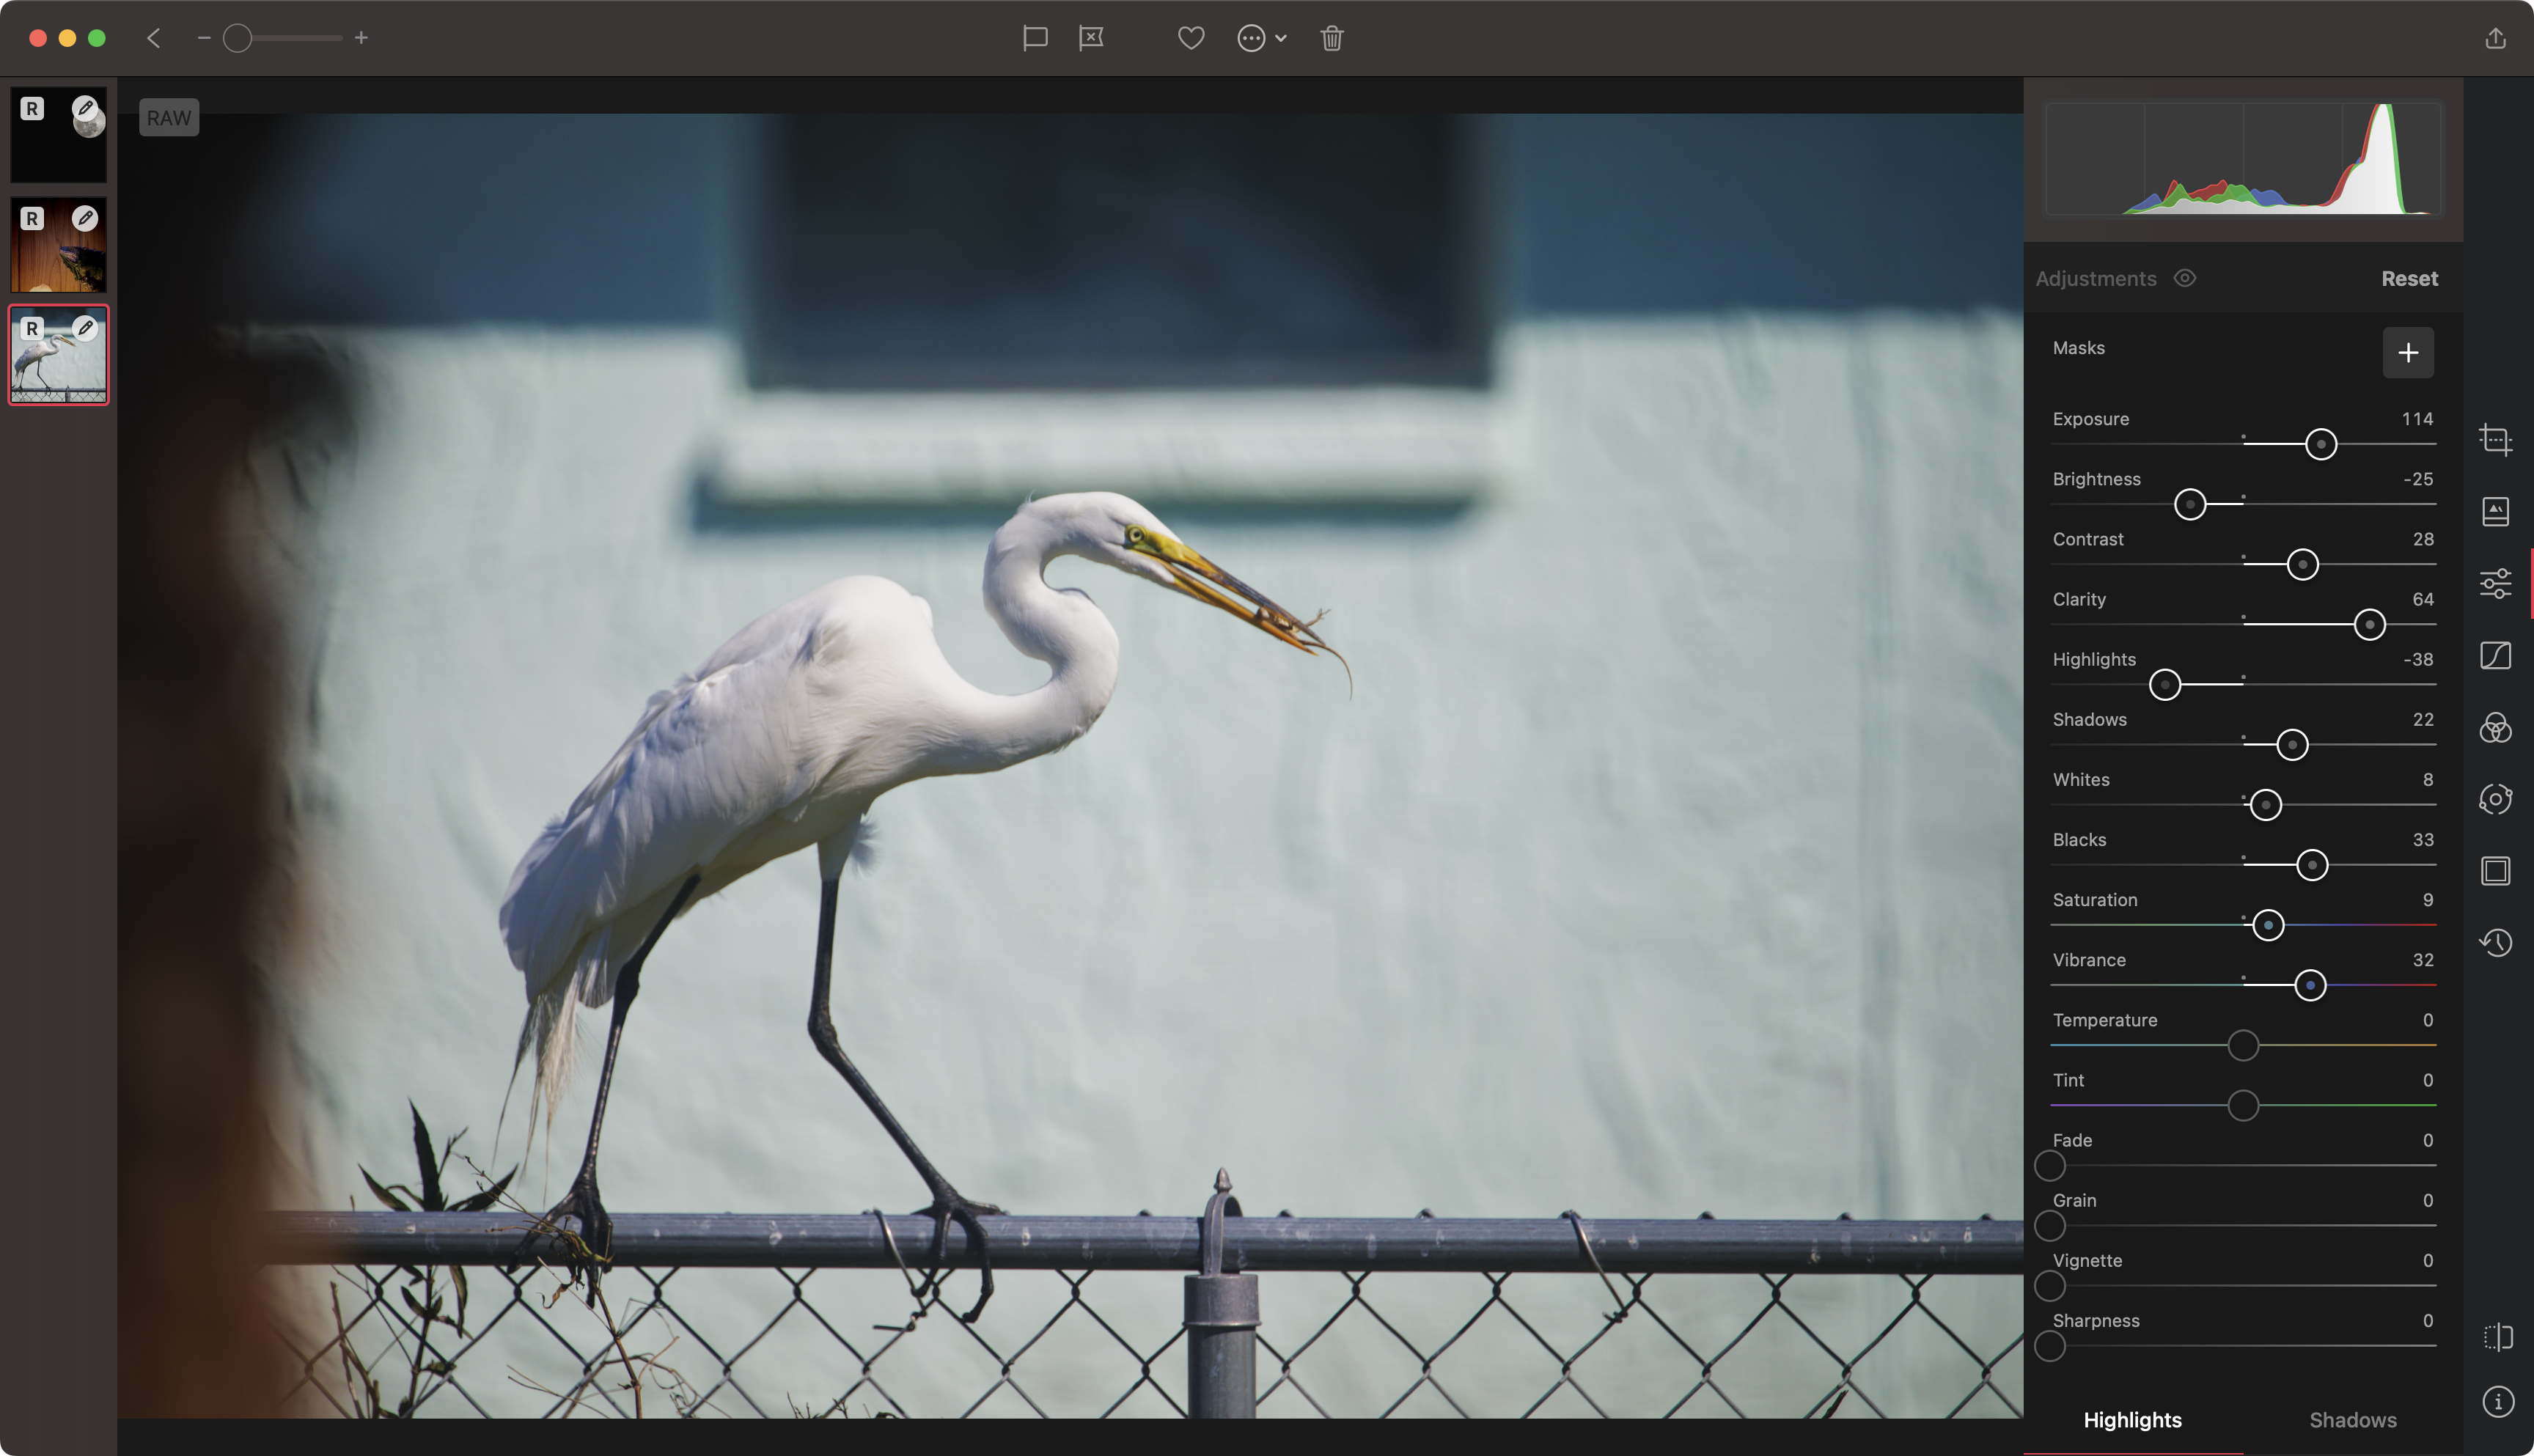Click the RAW badge on the image
2534x1456 pixels.
tap(169, 117)
